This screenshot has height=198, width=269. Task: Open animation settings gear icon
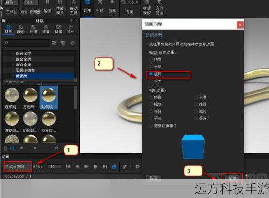pos(137,166)
